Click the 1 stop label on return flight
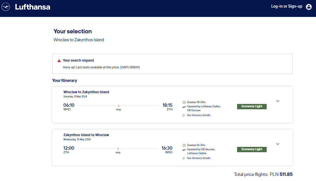The width and height of the screenshot is (316, 181). (x=118, y=151)
